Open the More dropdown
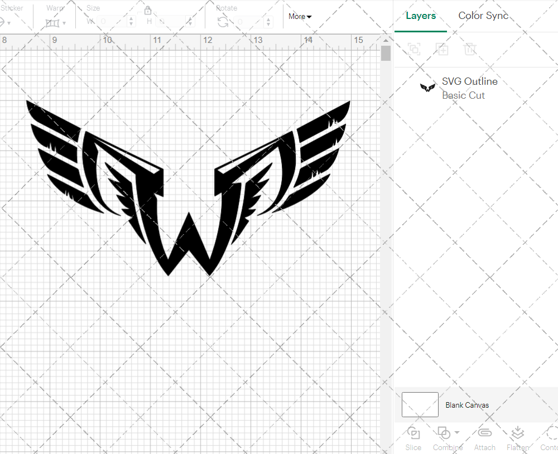The width and height of the screenshot is (558, 454). pos(300,17)
